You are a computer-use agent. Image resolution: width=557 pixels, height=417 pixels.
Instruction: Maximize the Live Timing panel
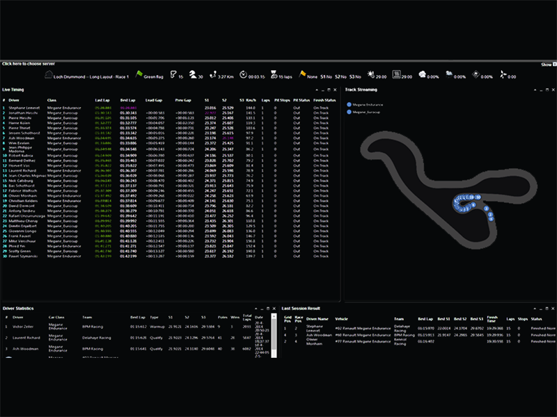point(329,90)
